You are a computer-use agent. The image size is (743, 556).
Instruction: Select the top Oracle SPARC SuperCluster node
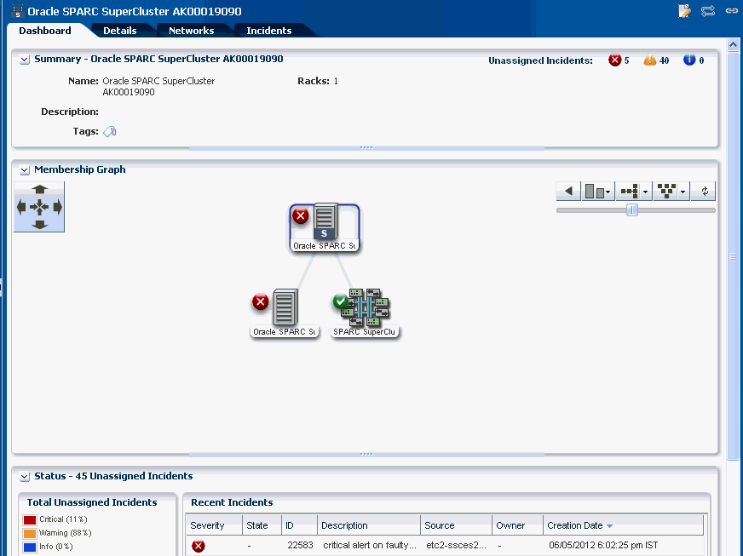click(x=325, y=227)
